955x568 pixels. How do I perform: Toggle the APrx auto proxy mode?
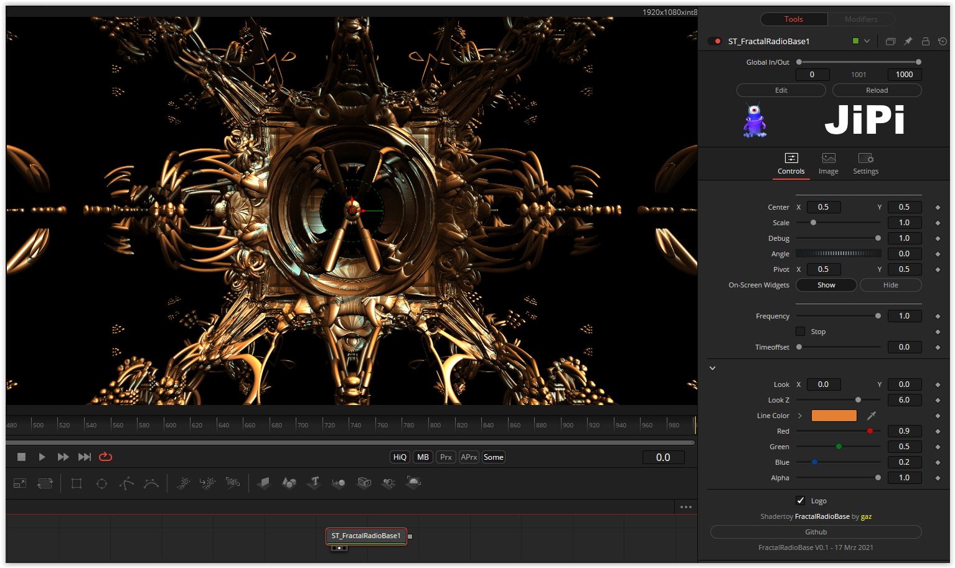pyautogui.click(x=469, y=457)
